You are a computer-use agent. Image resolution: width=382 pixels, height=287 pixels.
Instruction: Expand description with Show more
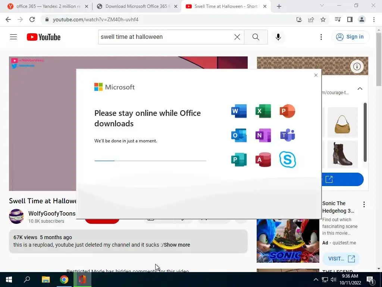click(x=177, y=245)
